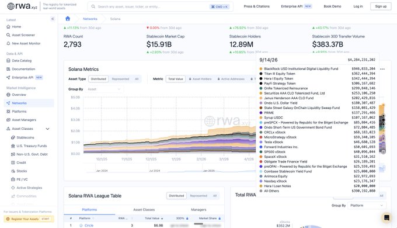Switch to the Asset Classes tab
This screenshot has height=228, width=397.
pyautogui.click(x=144, y=210)
